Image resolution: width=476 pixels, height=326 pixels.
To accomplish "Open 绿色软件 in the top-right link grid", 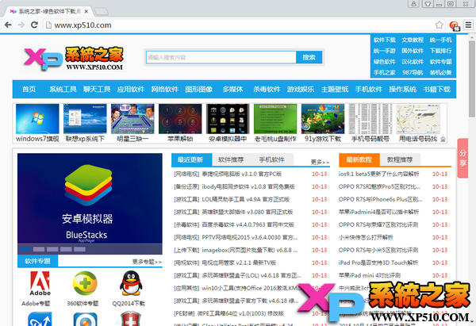I will (x=384, y=62).
